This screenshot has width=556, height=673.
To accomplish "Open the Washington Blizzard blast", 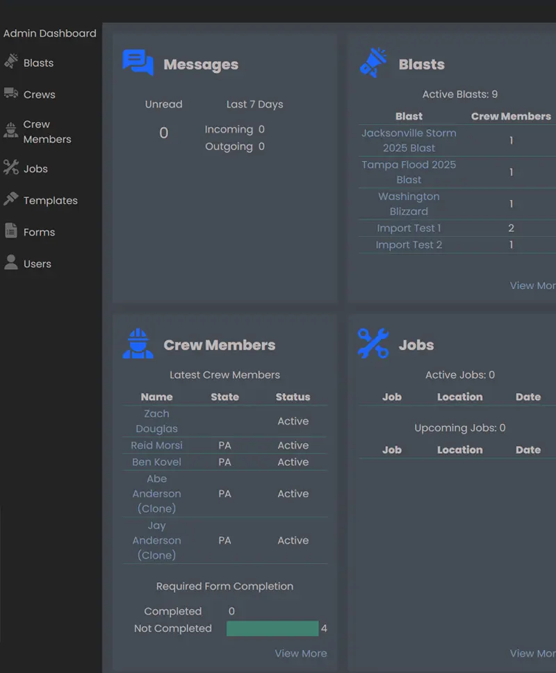I will click(x=409, y=204).
